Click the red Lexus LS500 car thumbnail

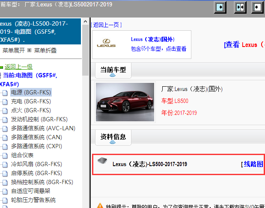coord(125,102)
